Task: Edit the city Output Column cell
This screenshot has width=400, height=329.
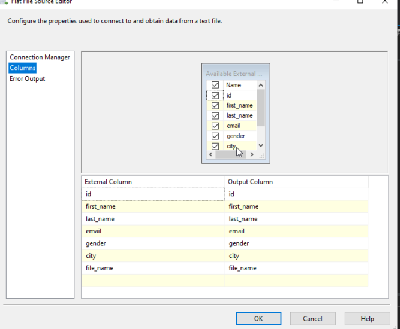Action: click(297, 256)
